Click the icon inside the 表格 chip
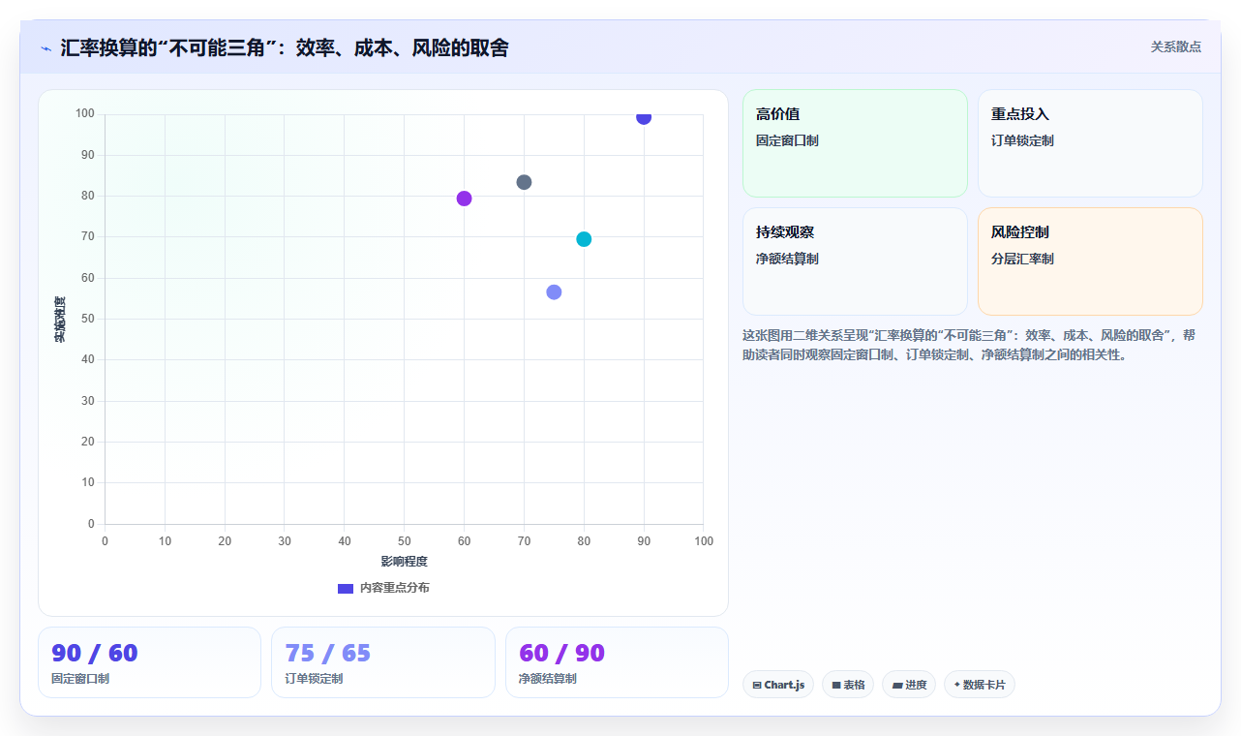This screenshot has height=736, width=1241. click(836, 685)
